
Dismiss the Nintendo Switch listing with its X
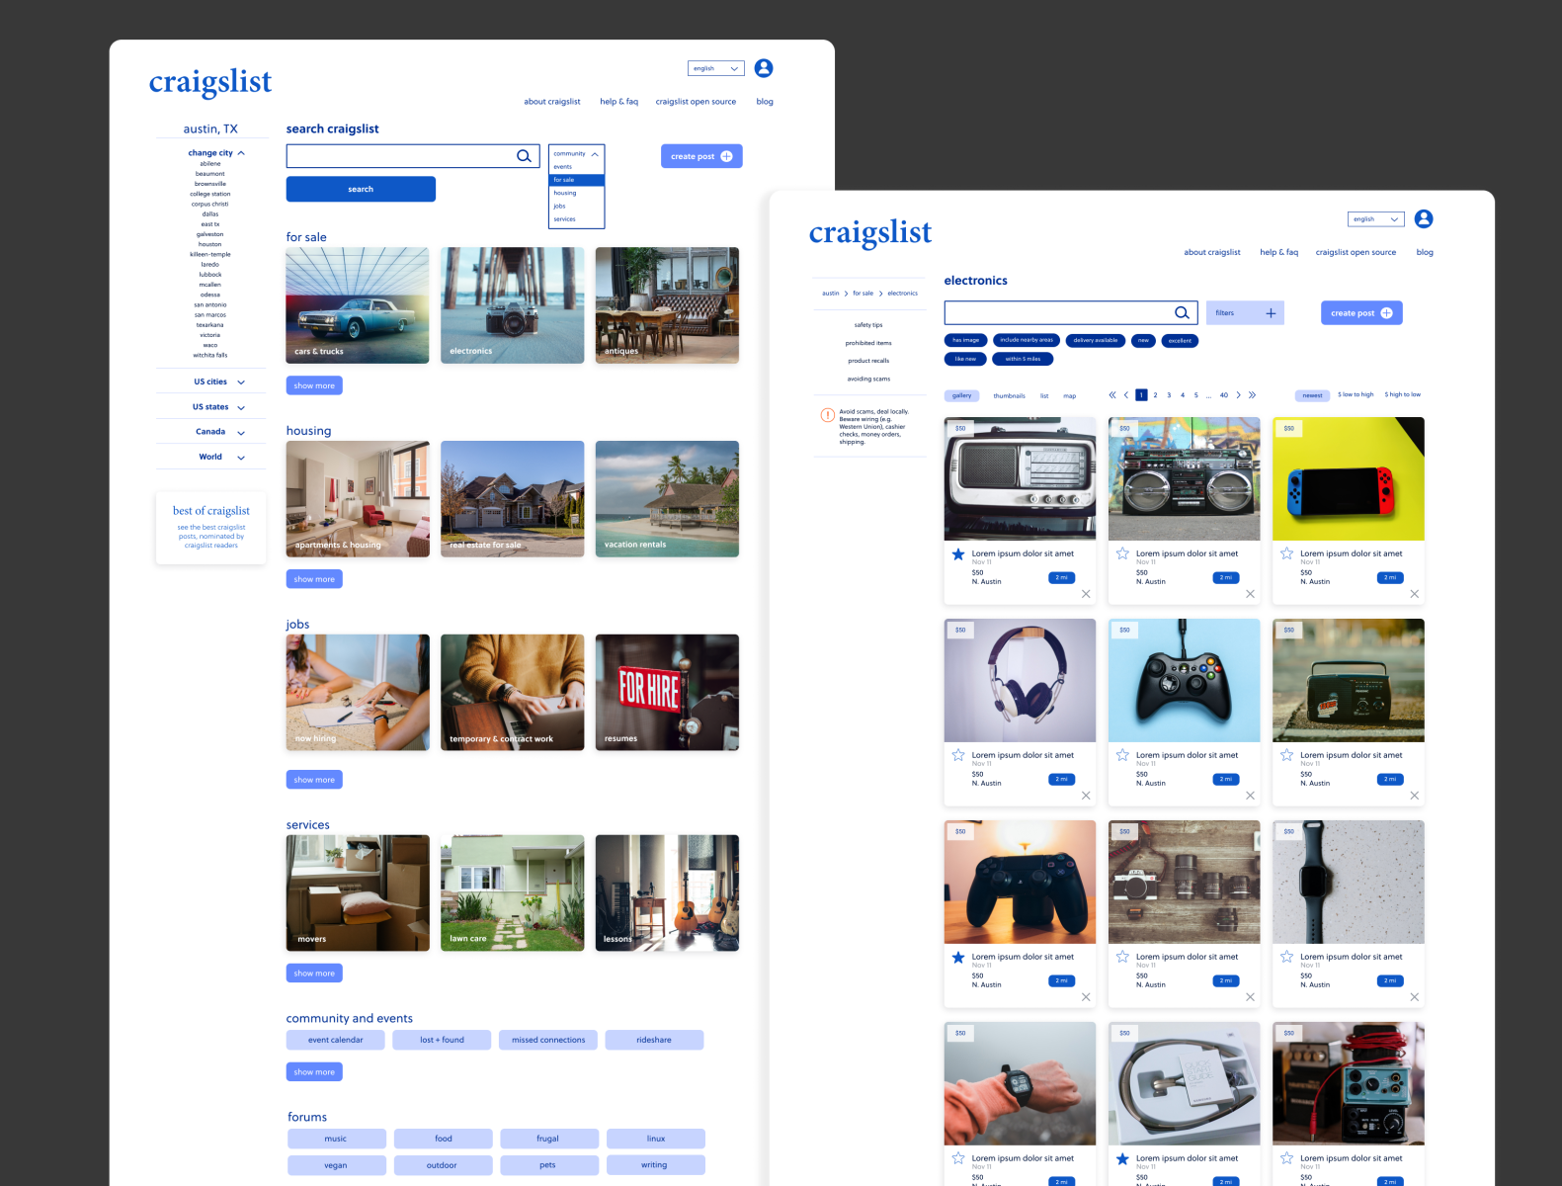point(1414,594)
